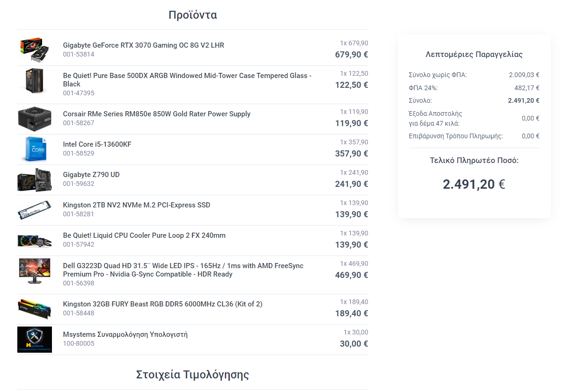This screenshot has width=579, height=391.
Task: Click the bold 469,90 € price
Action: [352, 275]
